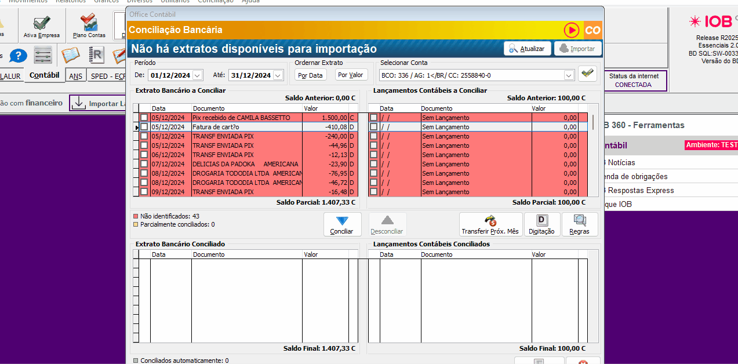Click the Ativa Empresa toolbar icon
The width and height of the screenshot is (738, 364).
click(x=41, y=26)
